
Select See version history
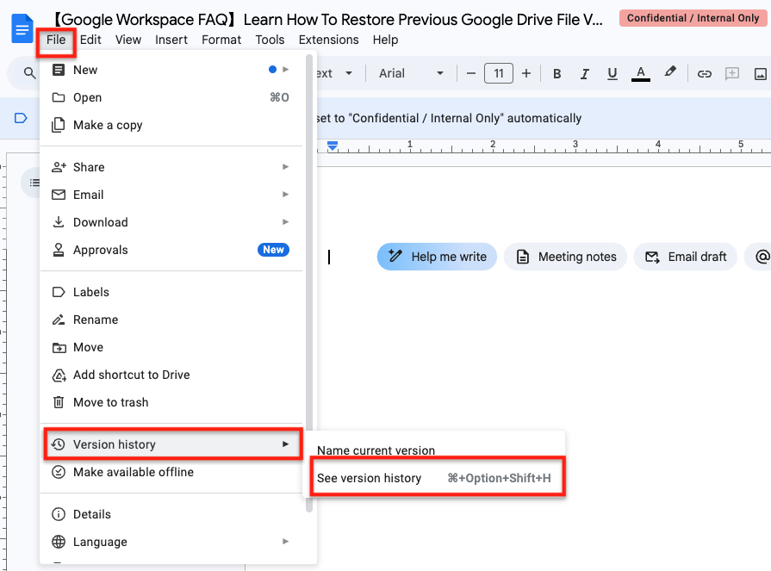435,478
